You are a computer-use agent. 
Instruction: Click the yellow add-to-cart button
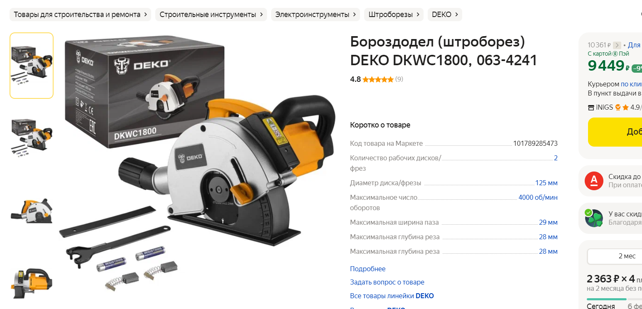[615, 132]
